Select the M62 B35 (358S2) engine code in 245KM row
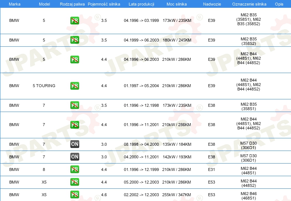The image size is (291, 201). (249, 41)
